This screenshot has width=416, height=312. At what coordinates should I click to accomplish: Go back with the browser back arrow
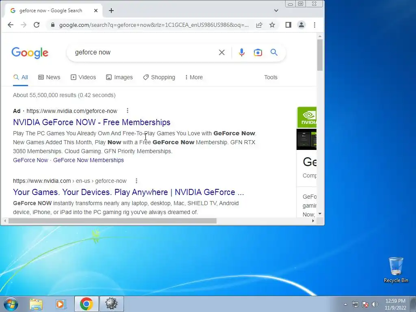pos(11,25)
